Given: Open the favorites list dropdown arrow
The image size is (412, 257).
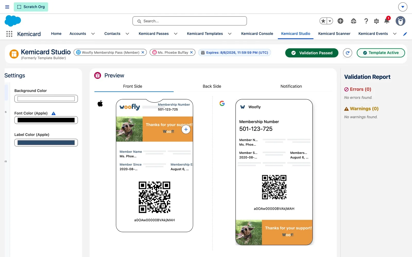Looking at the screenshot, I should tap(330, 21).
